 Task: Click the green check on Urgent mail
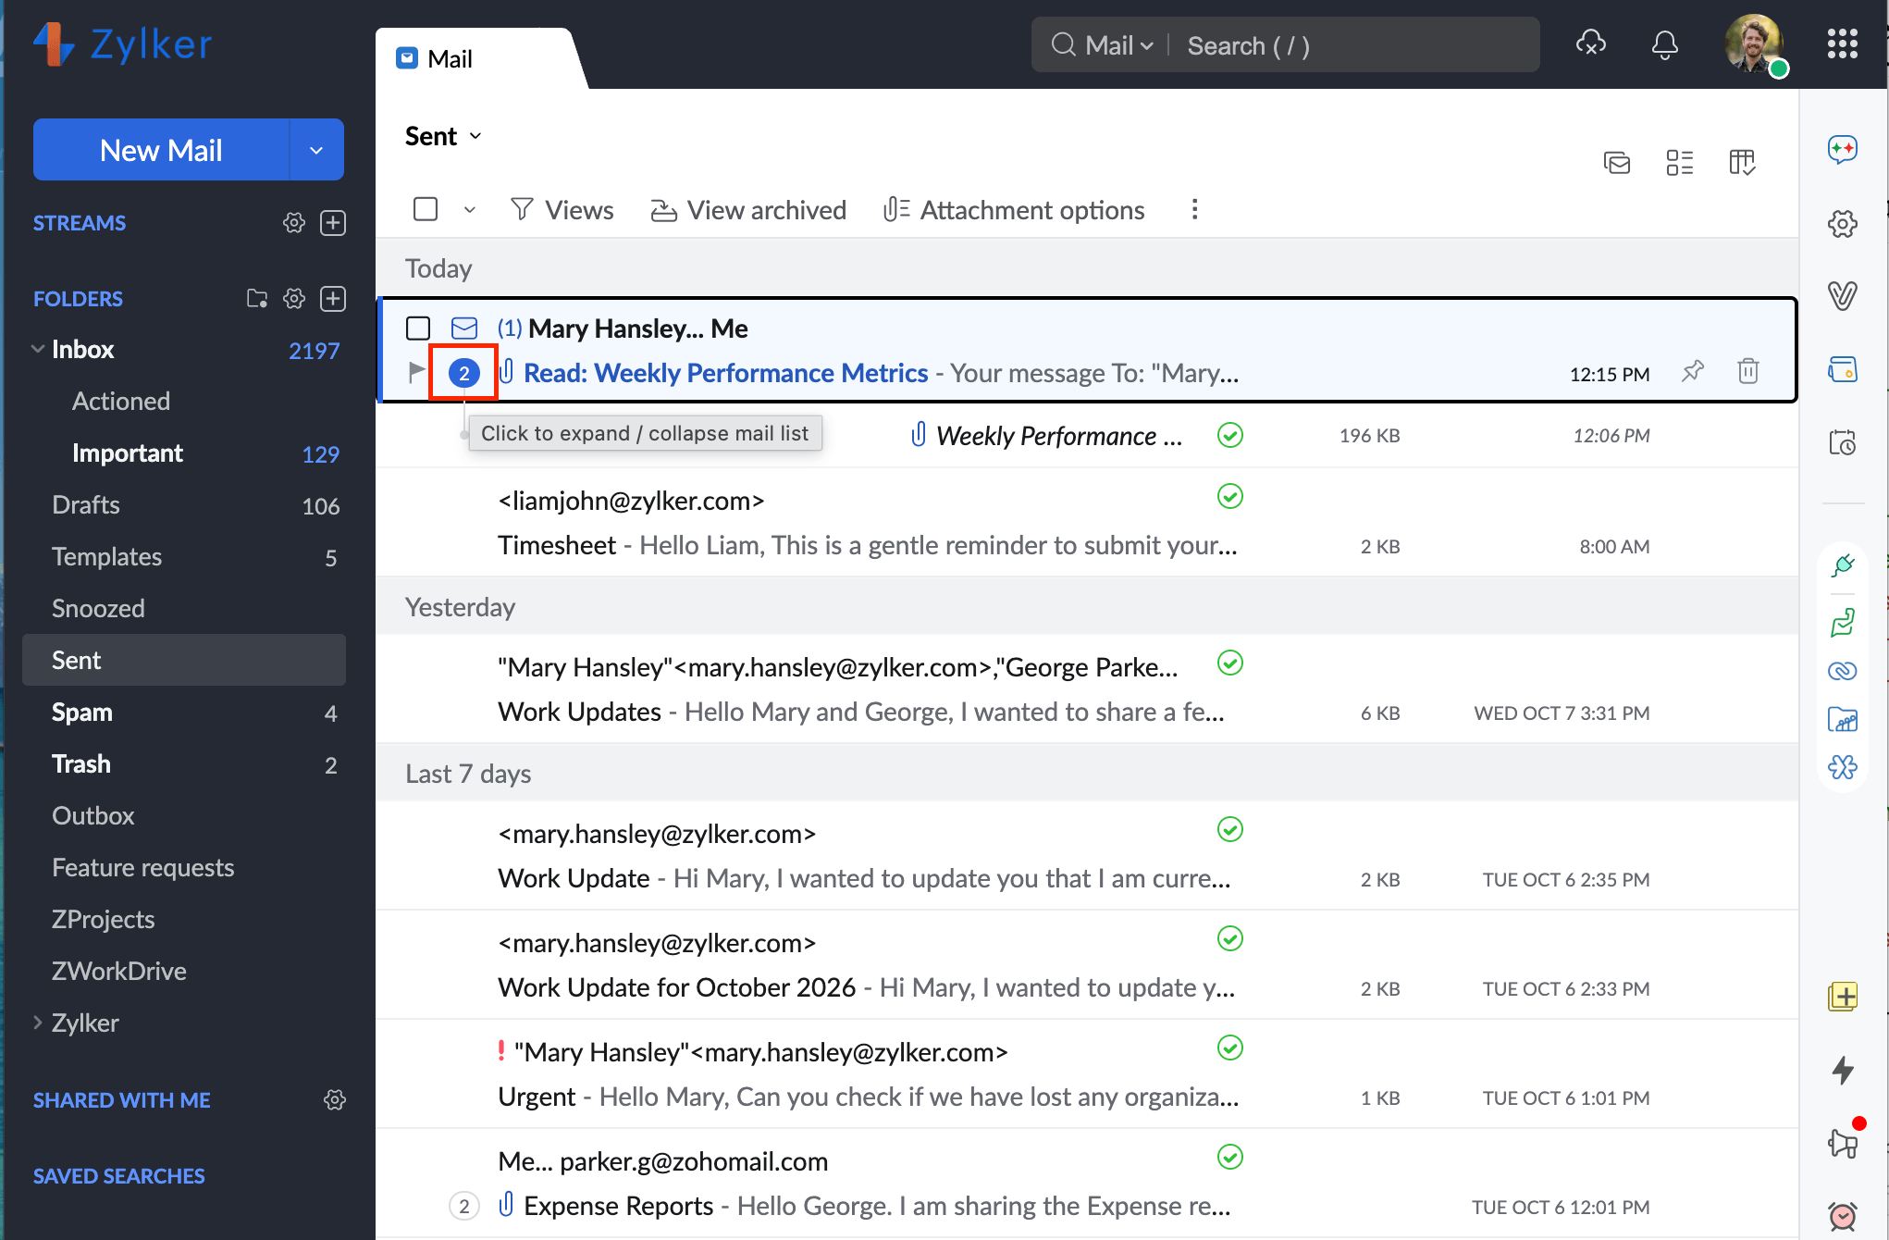pyautogui.click(x=1229, y=1048)
